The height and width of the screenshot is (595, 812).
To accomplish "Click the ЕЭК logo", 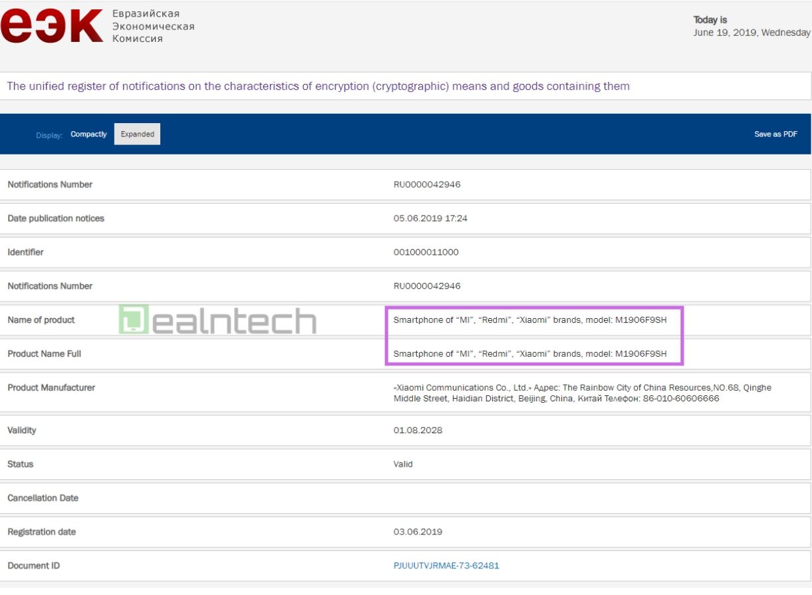I will pos(52,25).
